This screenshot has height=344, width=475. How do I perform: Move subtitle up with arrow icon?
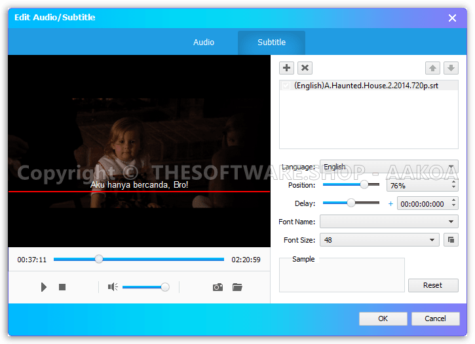pyautogui.click(x=432, y=68)
